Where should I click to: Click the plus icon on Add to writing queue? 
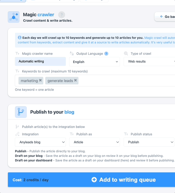click(x=94, y=180)
